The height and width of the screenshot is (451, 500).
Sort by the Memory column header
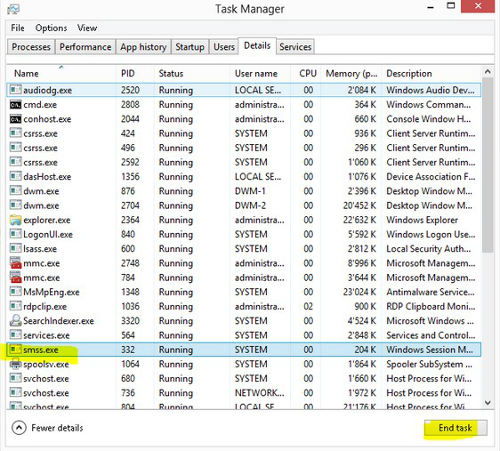point(351,73)
